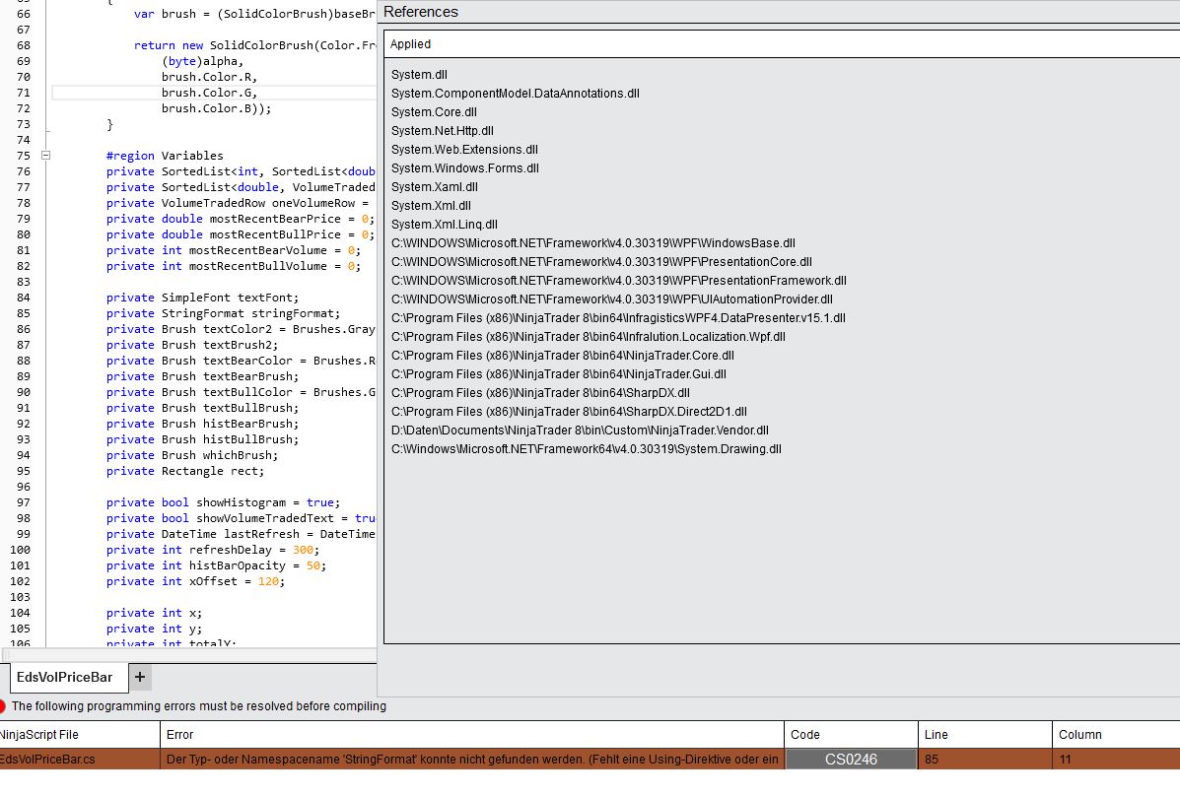Sort errors by Error column header

click(472, 734)
